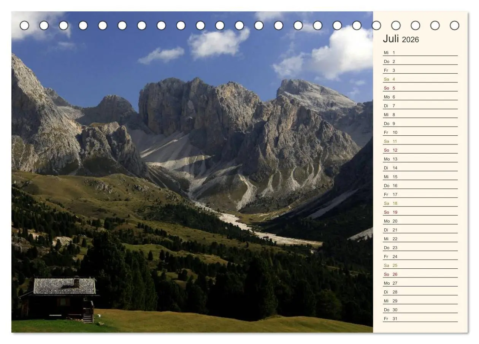Image resolution: width=479 pixels, height=344 pixels.
Task: Select the 'Di 28' date row
Action: (420, 292)
